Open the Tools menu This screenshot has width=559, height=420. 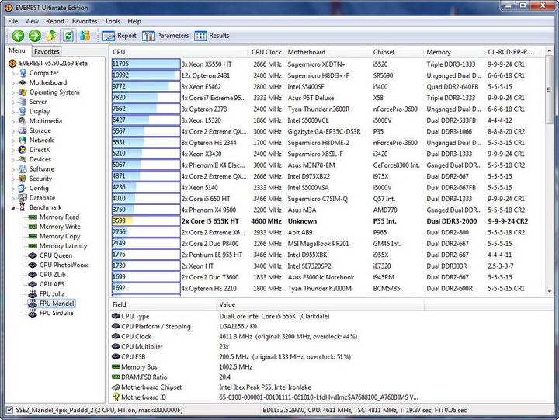113,21
